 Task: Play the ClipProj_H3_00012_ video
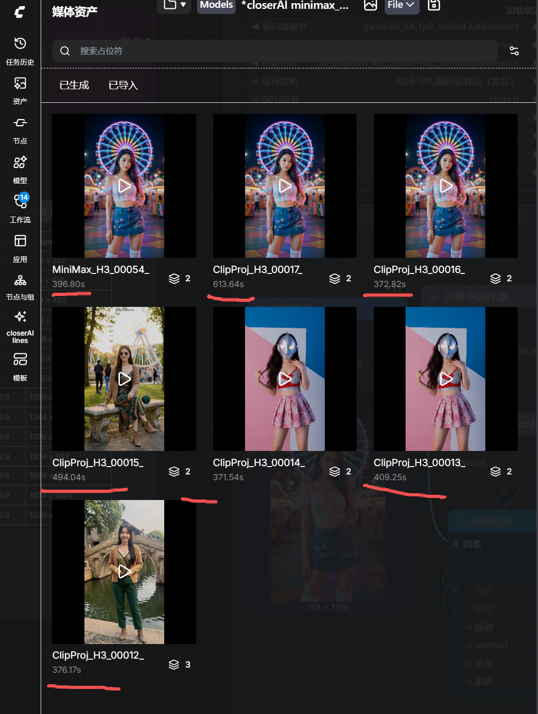pyautogui.click(x=124, y=572)
